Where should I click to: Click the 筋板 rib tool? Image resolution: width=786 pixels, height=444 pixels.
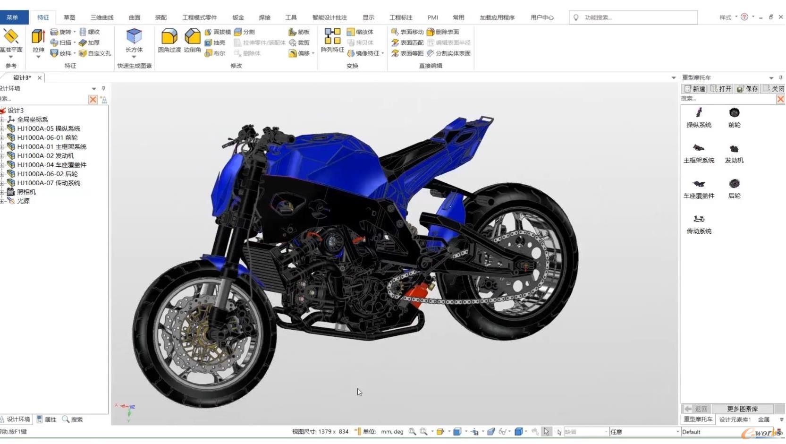coord(299,32)
